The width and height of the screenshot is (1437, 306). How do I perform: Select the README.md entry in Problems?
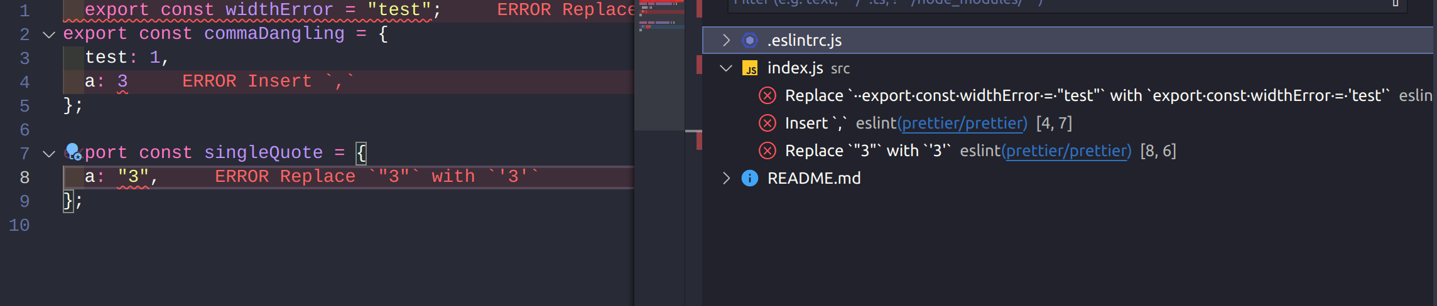pyautogui.click(x=814, y=178)
